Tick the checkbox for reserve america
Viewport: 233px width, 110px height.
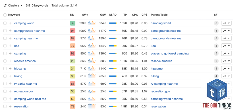5,61
